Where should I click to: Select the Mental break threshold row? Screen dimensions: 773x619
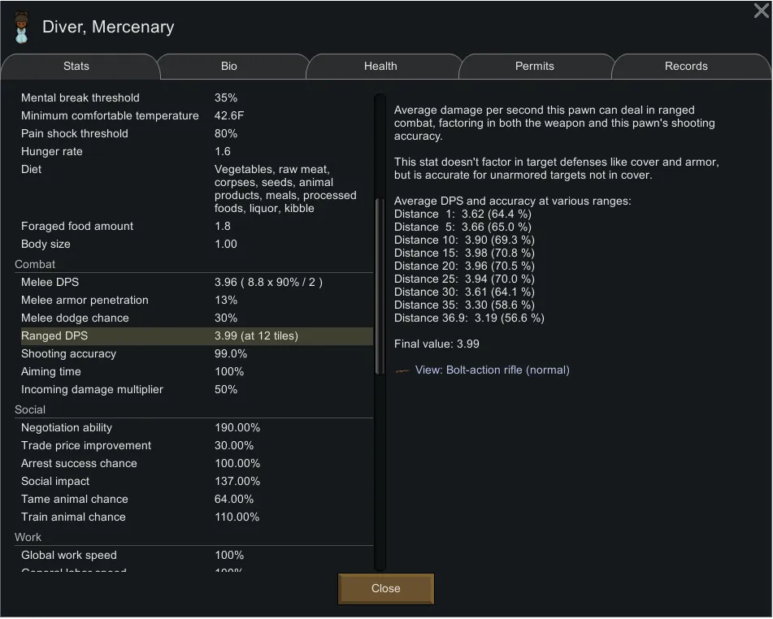click(195, 98)
